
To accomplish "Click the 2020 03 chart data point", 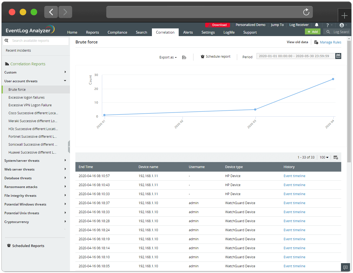I will pyautogui.click(x=255, y=110).
